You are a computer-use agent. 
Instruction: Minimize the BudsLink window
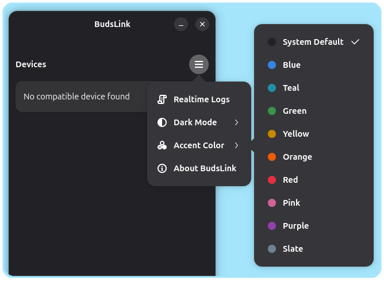pos(181,24)
